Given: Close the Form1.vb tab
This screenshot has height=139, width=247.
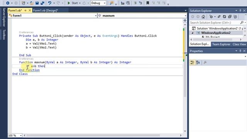Looking at the screenshot, I should click(30, 10).
